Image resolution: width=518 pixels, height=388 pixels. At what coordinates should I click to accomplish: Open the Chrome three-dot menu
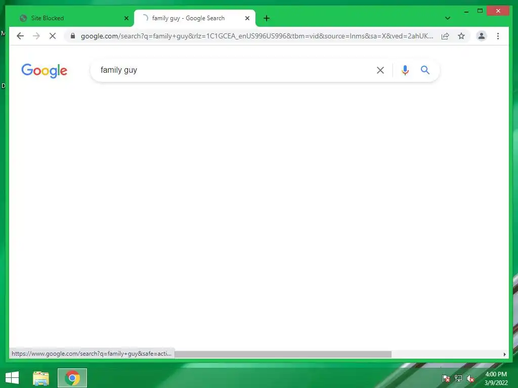click(498, 36)
